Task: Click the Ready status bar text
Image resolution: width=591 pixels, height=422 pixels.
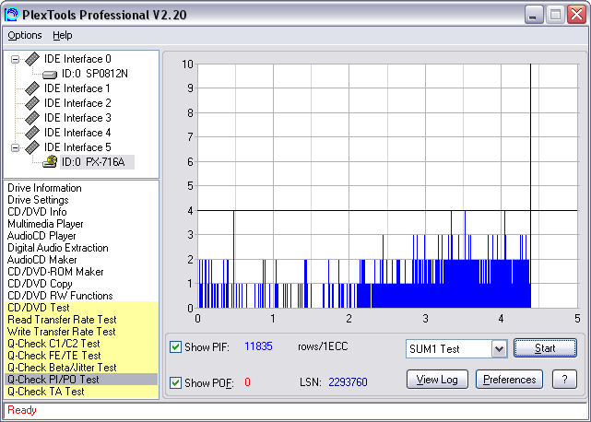Action: coord(22,410)
